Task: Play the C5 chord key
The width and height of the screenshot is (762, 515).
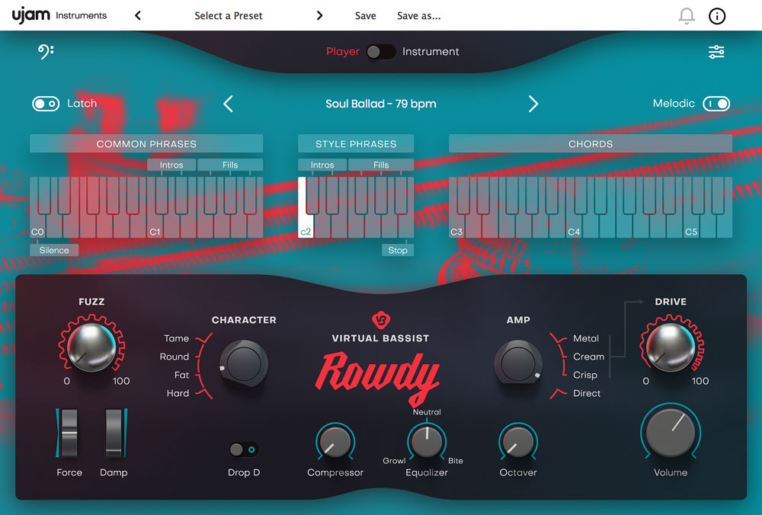Action: (691, 226)
